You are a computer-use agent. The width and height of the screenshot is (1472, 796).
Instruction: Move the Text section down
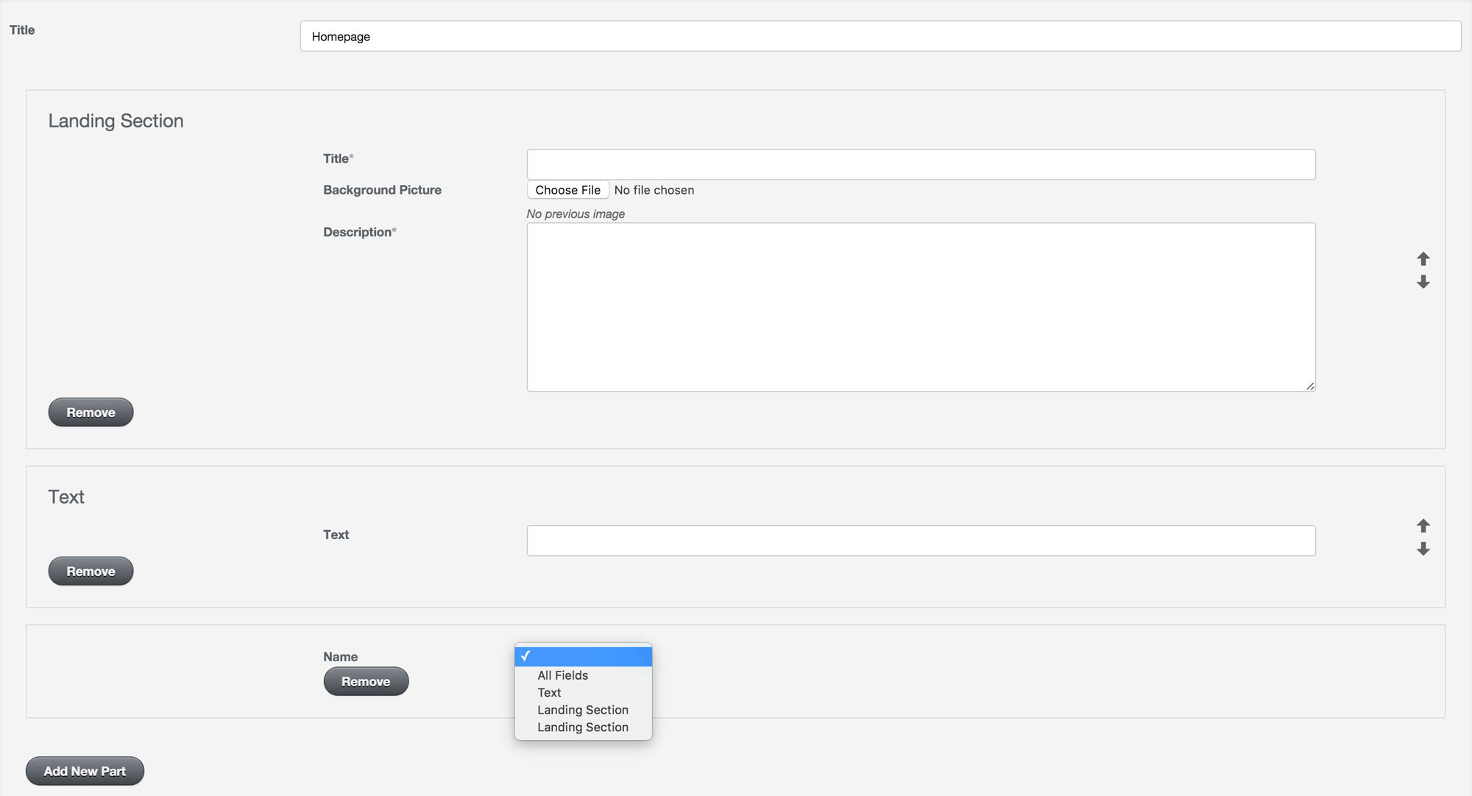pos(1423,549)
